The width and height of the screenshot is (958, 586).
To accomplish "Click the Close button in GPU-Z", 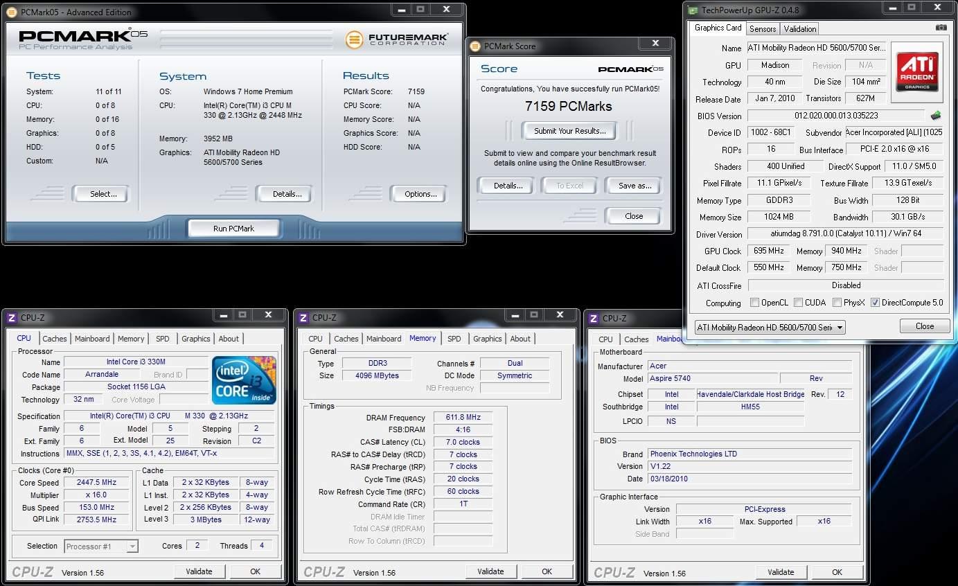I will click(x=924, y=326).
